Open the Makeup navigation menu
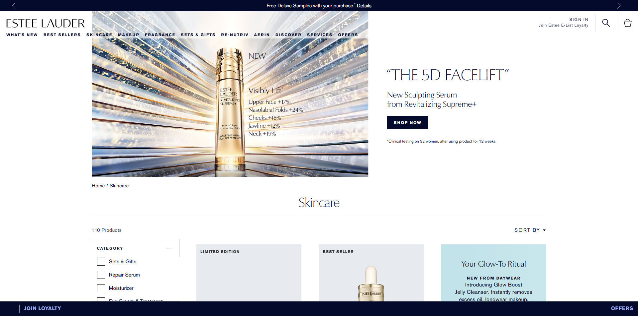 tap(129, 35)
